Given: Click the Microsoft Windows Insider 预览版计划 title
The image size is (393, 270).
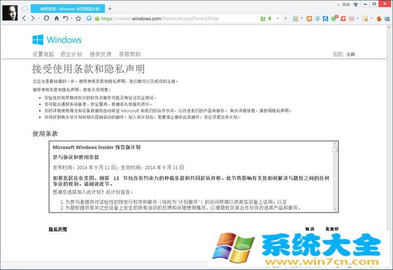Looking at the screenshot, I should tap(96, 147).
